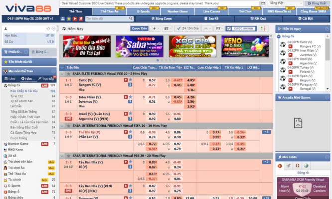
Task: Star the Inter Milan (V) match
Action: coord(130,97)
